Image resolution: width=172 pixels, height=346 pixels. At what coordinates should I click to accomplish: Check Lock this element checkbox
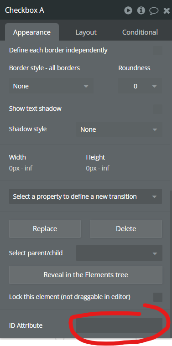click(158, 297)
